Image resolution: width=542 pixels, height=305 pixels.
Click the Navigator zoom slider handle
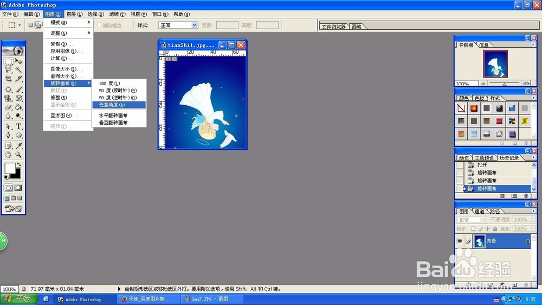(x=504, y=84)
